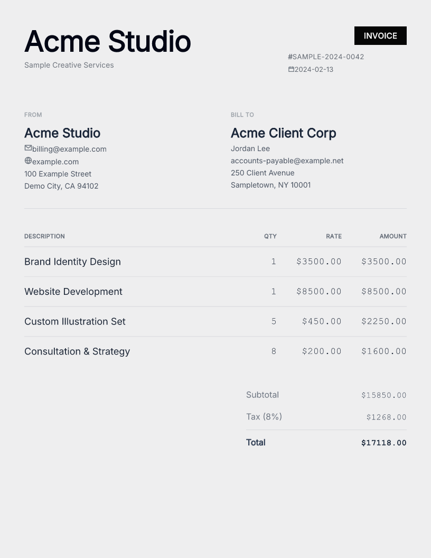
Task: Click quantity 1 in Brand Identity Design row
Action: [x=274, y=262]
